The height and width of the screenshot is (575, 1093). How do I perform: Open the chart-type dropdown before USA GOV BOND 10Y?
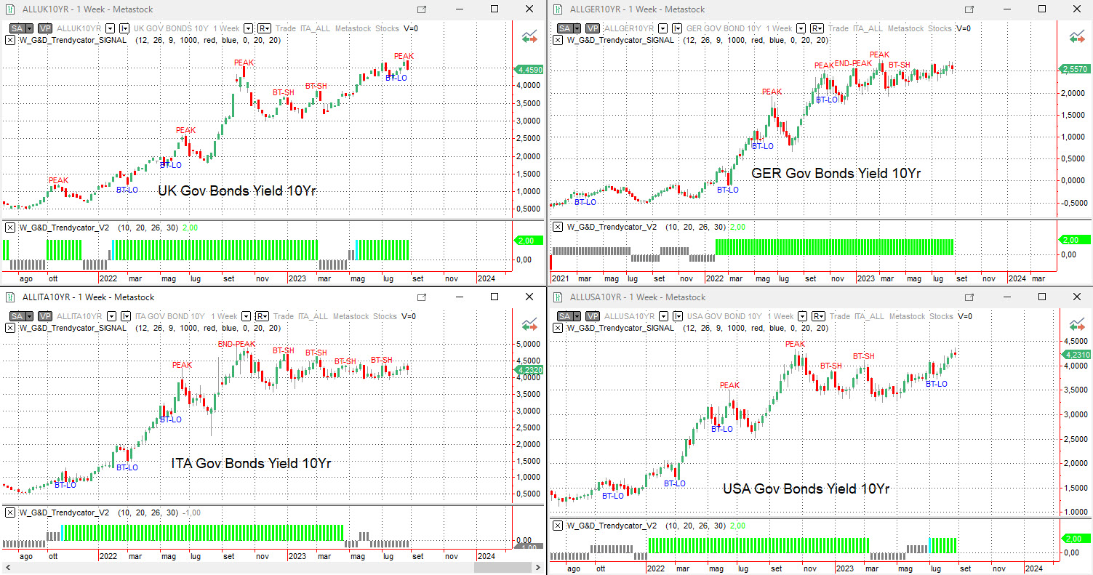(x=677, y=316)
